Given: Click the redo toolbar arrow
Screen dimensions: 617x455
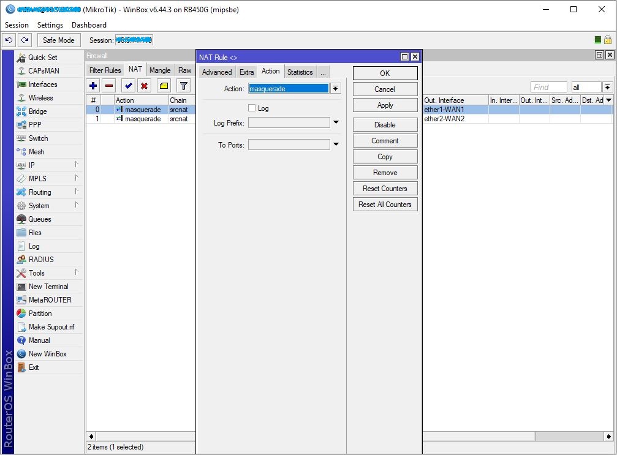Looking at the screenshot, I should click(25, 40).
